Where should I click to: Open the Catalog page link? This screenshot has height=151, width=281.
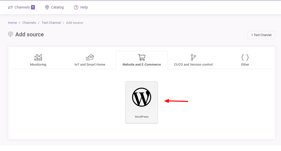(x=54, y=7)
